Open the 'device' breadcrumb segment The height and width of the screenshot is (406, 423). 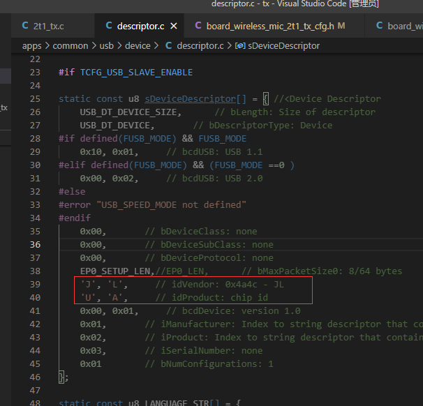pyautogui.click(x=138, y=46)
